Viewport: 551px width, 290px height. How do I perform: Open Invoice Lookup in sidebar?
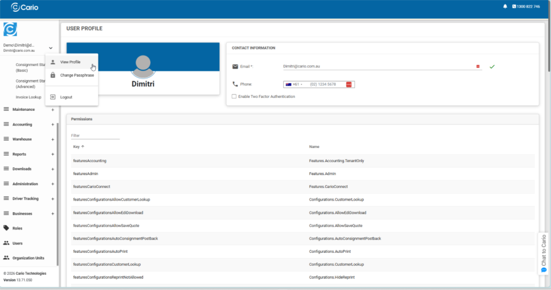[x=28, y=97]
